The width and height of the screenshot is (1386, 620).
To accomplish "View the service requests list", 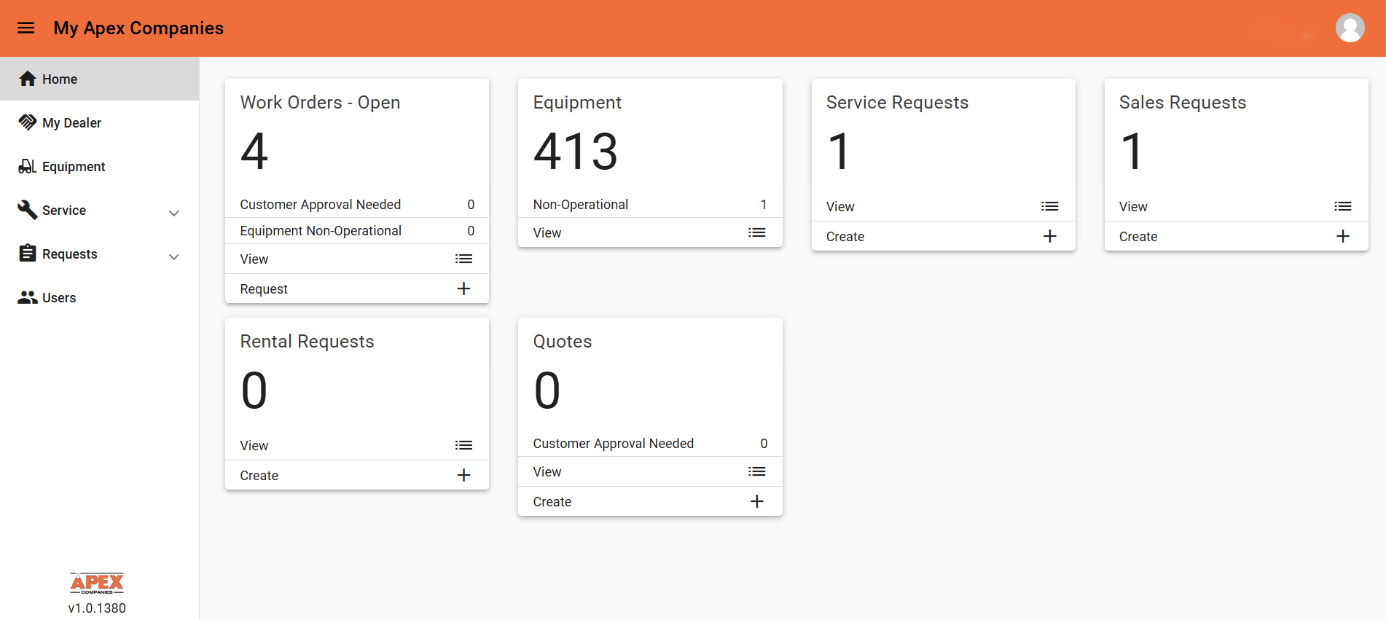I will pos(944,206).
